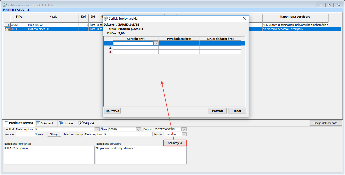The image size is (345, 175).
Task: Click Barkod field 3607125630128
Action: tap(168, 129)
